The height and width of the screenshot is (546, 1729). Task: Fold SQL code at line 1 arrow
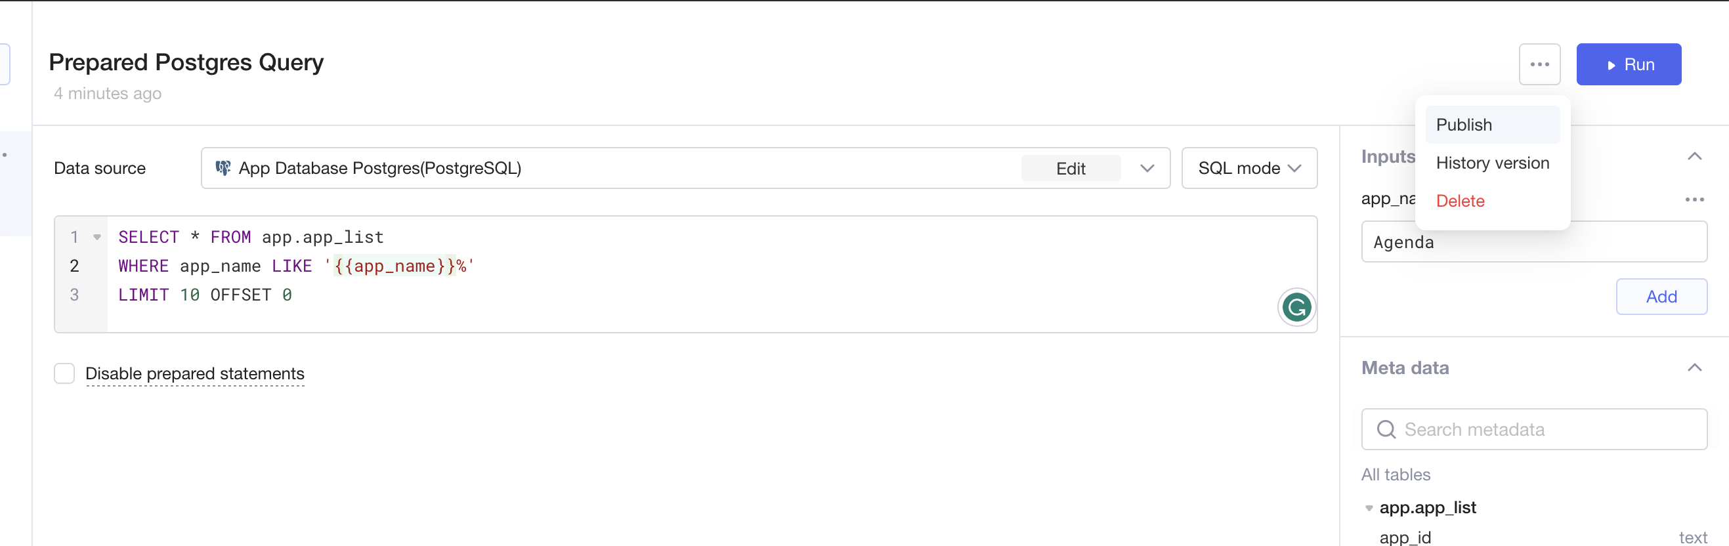pos(97,237)
